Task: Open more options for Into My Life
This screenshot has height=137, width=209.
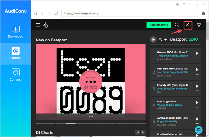Action: pyautogui.click(x=197, y=91)
